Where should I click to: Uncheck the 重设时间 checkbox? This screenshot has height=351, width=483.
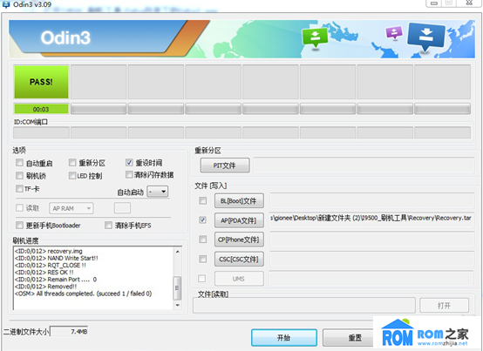coord(129,162)
